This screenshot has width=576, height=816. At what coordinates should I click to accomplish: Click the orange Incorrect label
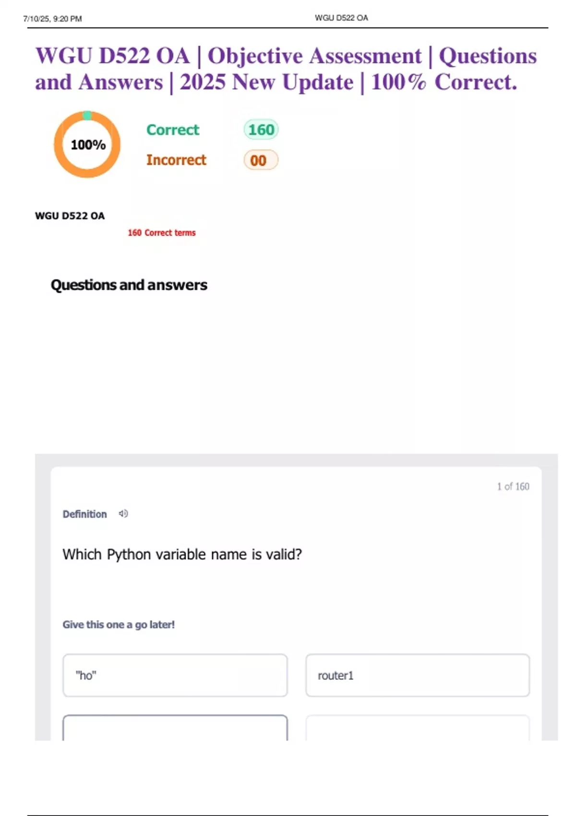tap(176, 160)
